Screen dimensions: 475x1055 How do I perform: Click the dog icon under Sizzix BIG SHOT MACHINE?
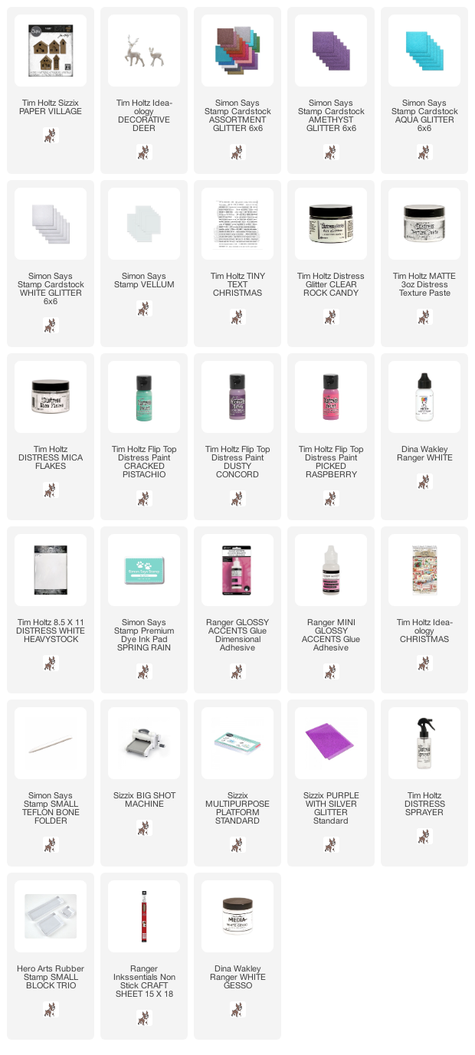144,828
